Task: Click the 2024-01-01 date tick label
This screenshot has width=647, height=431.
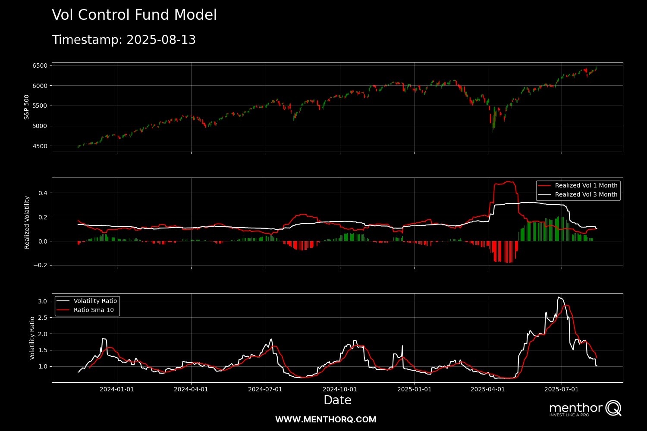Action: [x=117, y=389]
